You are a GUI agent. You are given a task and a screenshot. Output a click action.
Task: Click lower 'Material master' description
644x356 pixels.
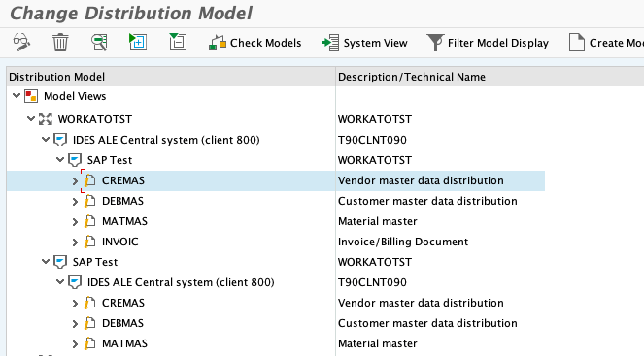(x=378, y=343)
